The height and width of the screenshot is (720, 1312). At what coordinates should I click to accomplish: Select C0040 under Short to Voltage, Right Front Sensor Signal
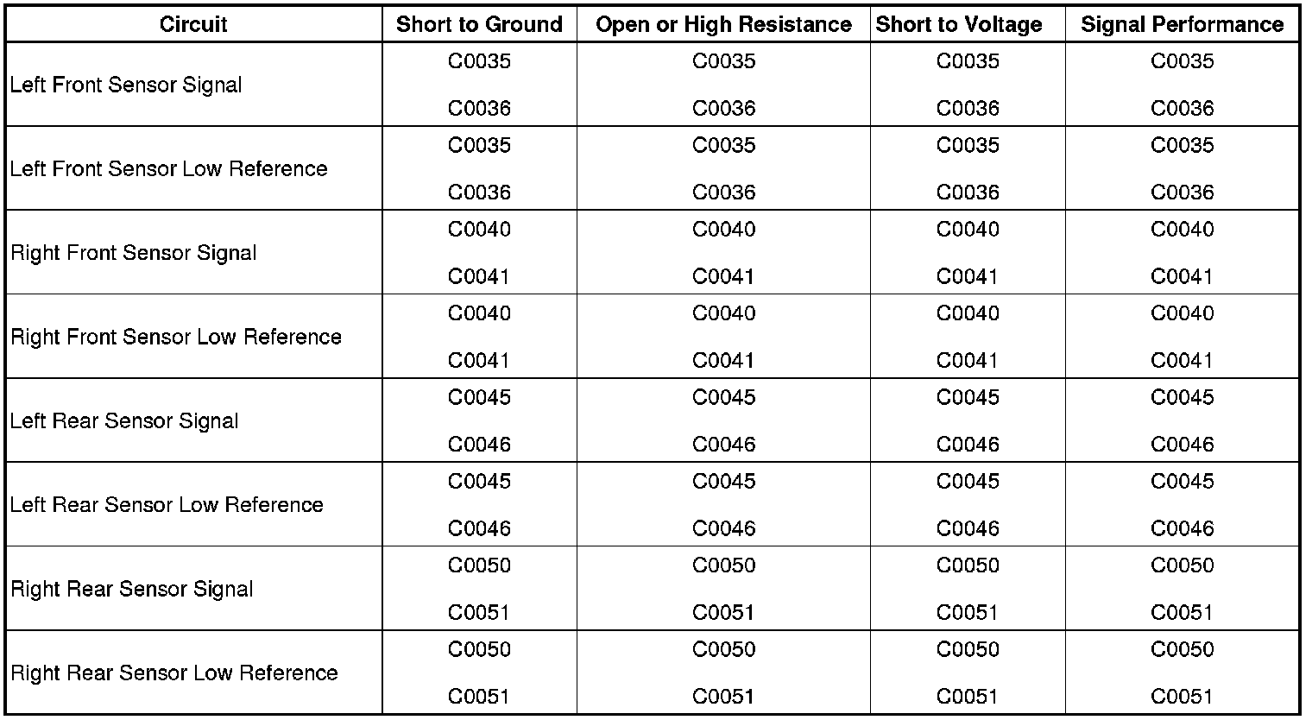[x=968, y=230]
